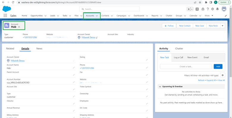Collapse the Upcoming & Overdue section

160,86
